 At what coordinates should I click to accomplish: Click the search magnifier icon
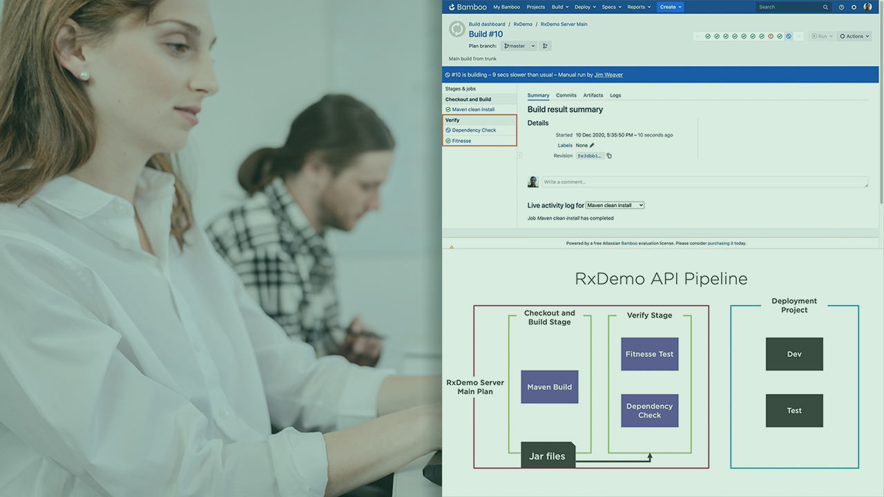[x=825, y=7]
